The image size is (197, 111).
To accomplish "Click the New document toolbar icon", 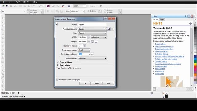I will (x=3, y=6).
